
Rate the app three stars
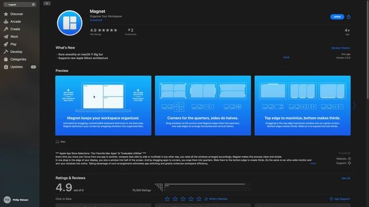coord(183,199)
